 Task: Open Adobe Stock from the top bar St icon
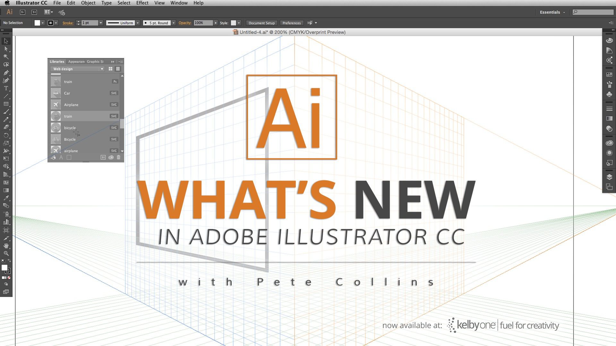(34, 12)
